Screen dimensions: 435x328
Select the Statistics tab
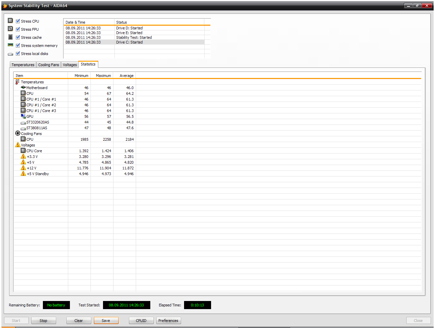tap(88, 64)
